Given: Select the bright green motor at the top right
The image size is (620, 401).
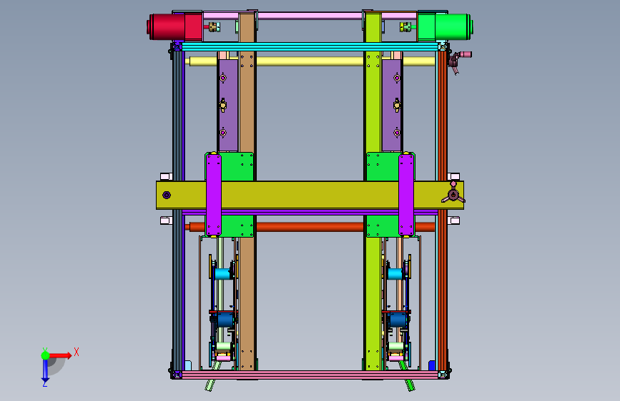Looking at the screenshot, I should pos(445,27).
